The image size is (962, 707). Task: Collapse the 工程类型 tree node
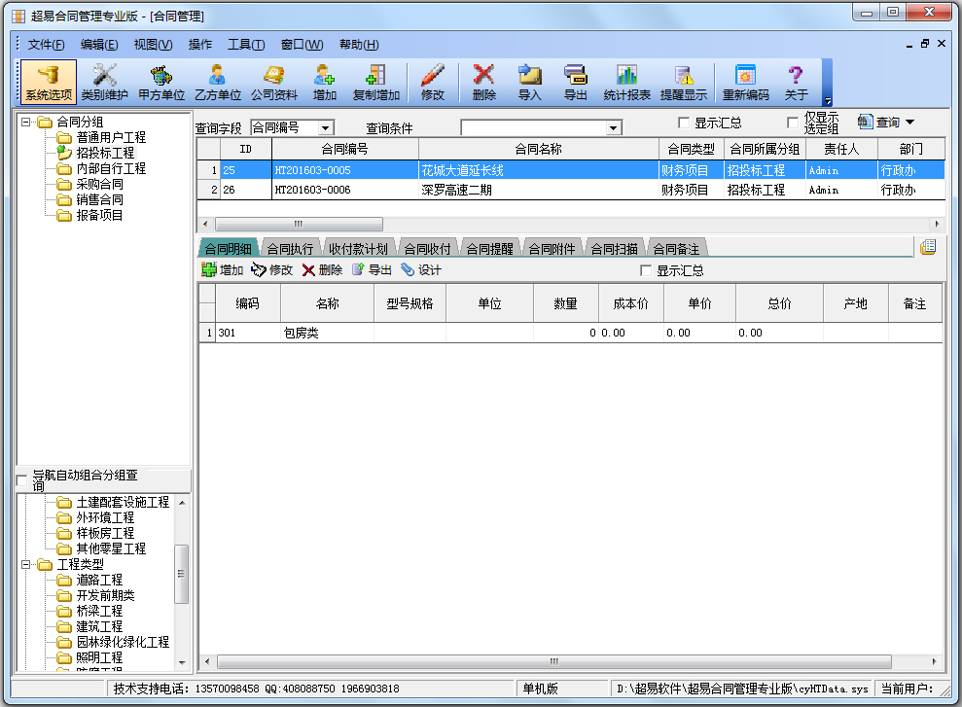coord(25,564)
